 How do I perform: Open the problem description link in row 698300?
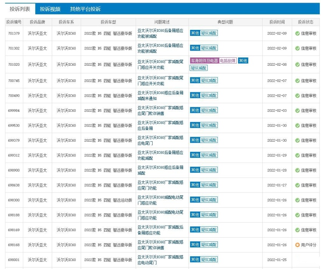[160, 200]
